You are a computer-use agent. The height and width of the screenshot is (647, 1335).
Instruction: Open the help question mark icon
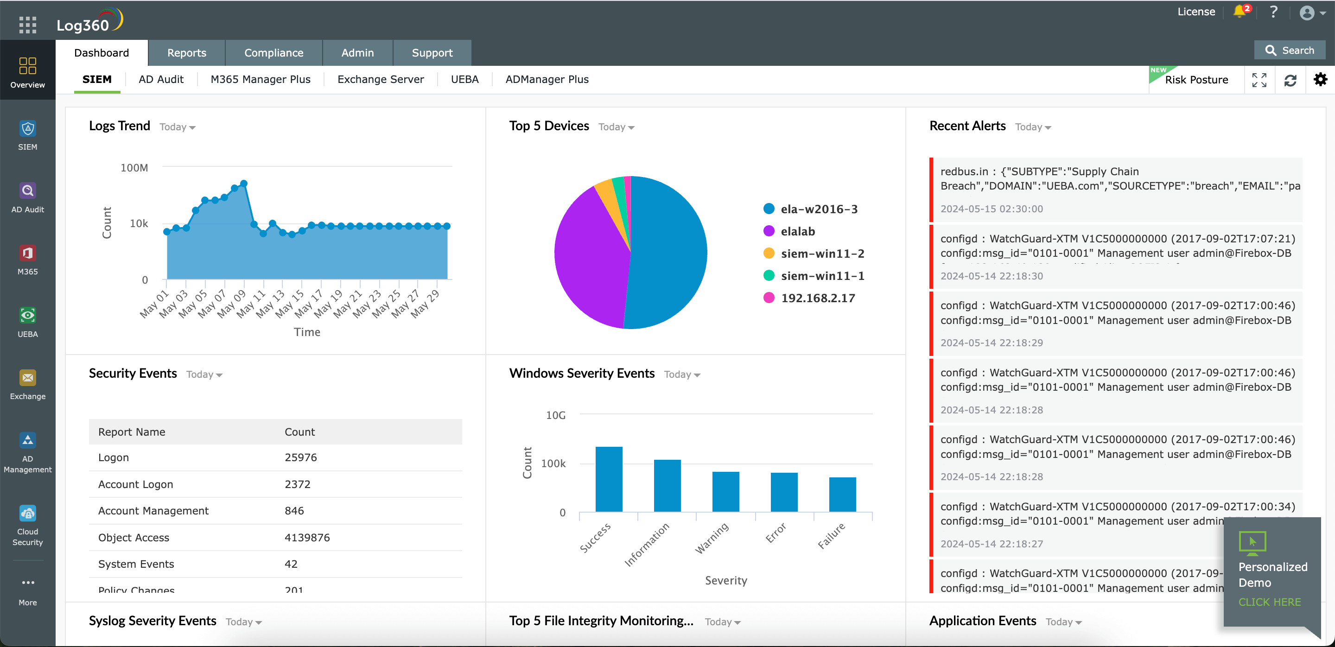1273,12
